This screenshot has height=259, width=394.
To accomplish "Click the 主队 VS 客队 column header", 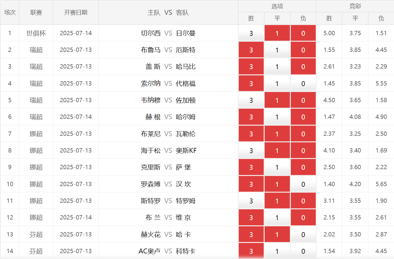I will [168, 12].
